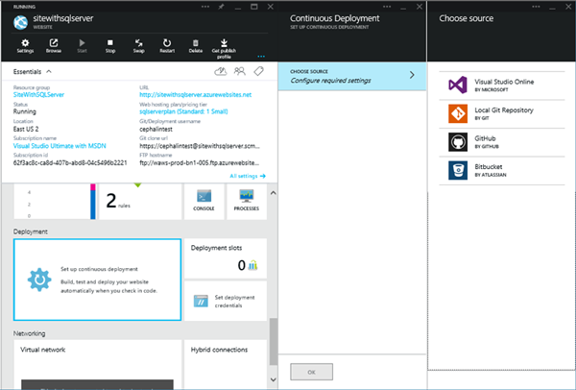The image size is (576, 390).
Task: Click the continuous deployment gear icon
Action: [39, 280]
